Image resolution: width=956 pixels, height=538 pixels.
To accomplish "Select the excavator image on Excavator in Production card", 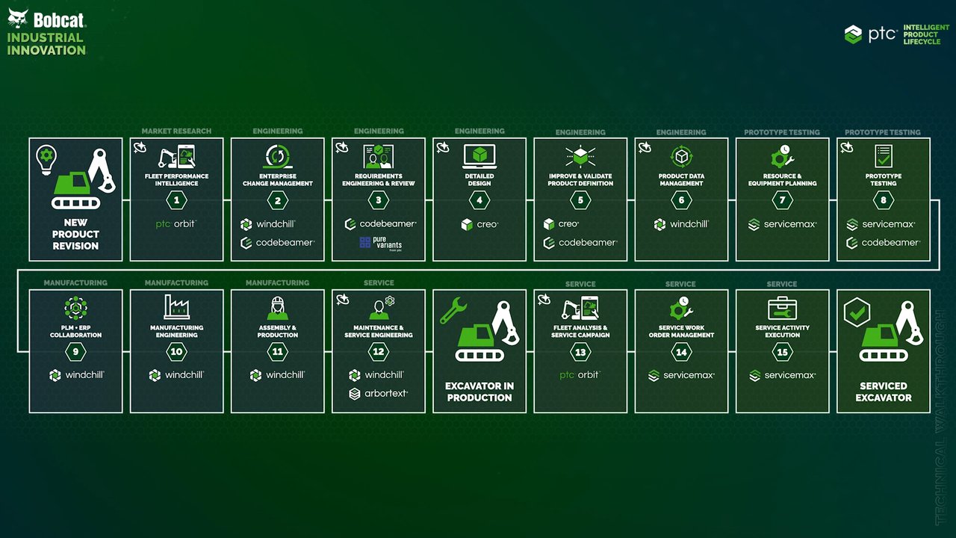I will pos(488,331).
